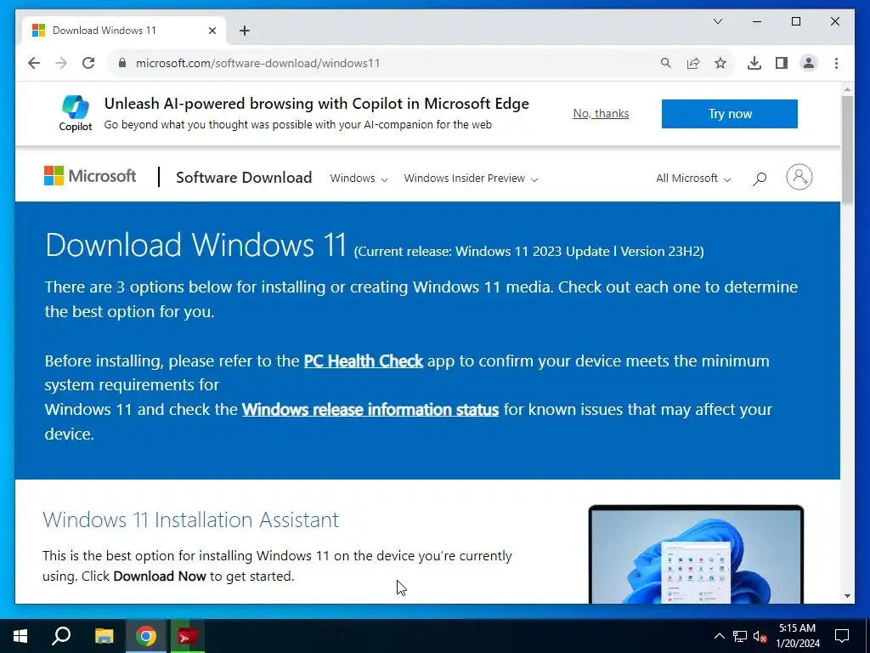The width and height of the screenshot is (870, 653).
Task: Open site search magnifier icon
Action: click(760, 179)
